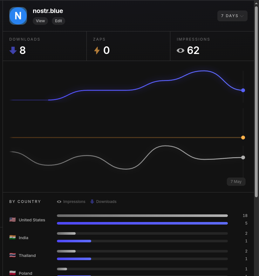Viewport: 259px width, 276px height.
Task: Click the nostr.blue app logo
Action: (x=18, y=16)
